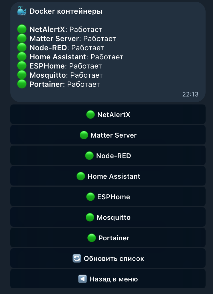Click green status dot on Node-RED button
213x294 pixels.
coord(89,156)
